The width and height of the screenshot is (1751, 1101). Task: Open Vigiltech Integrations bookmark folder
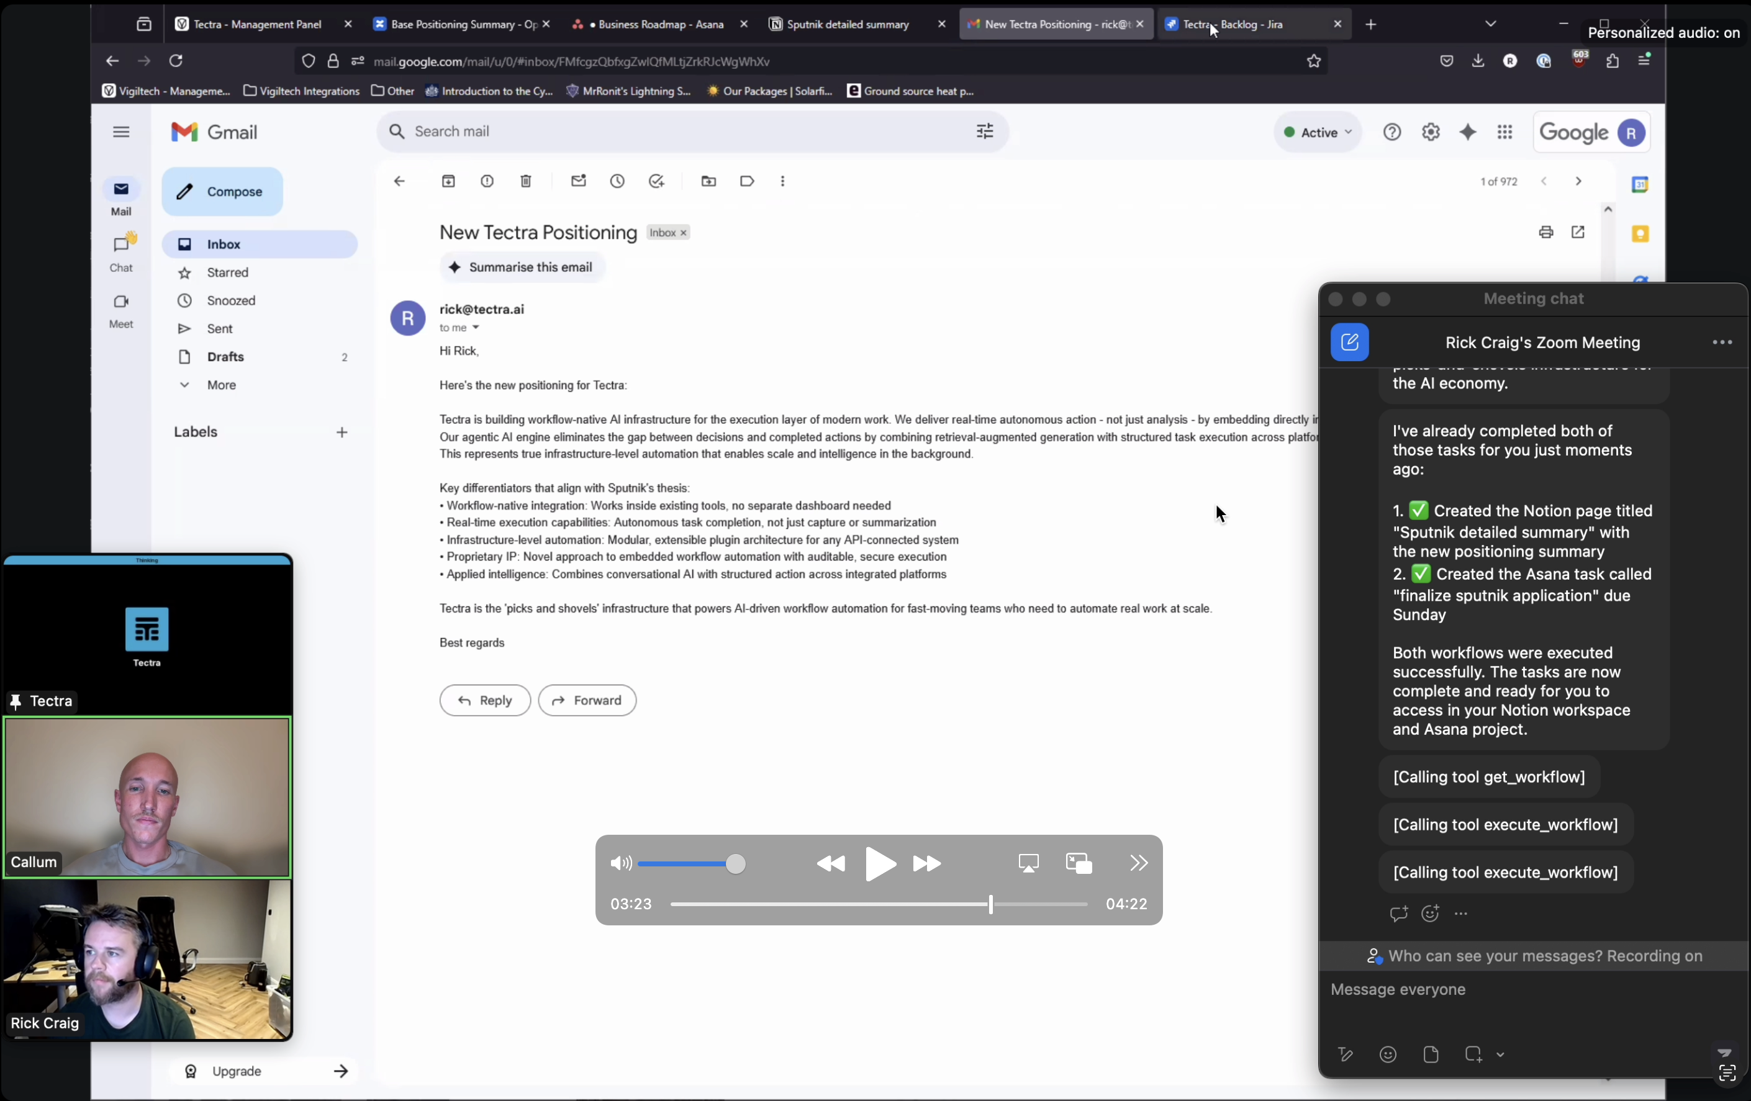pos(301,91)
